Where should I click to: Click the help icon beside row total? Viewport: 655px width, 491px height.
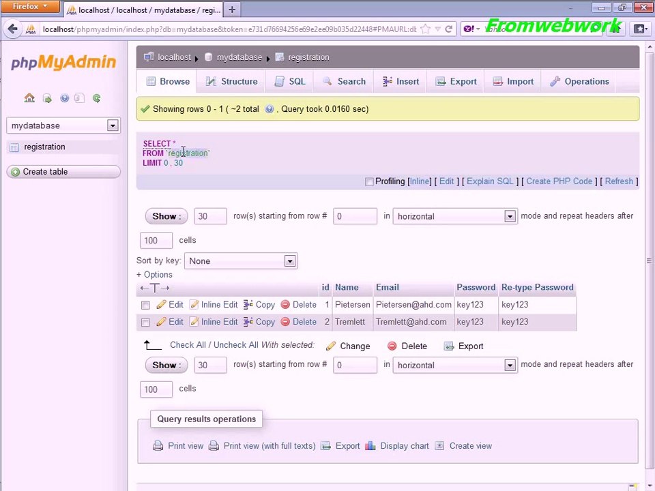tap(270, 109)
